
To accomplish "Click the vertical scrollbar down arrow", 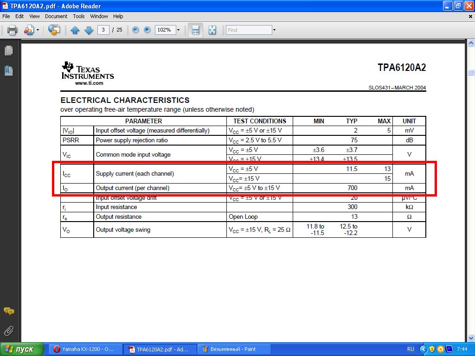I will [471, 338].
